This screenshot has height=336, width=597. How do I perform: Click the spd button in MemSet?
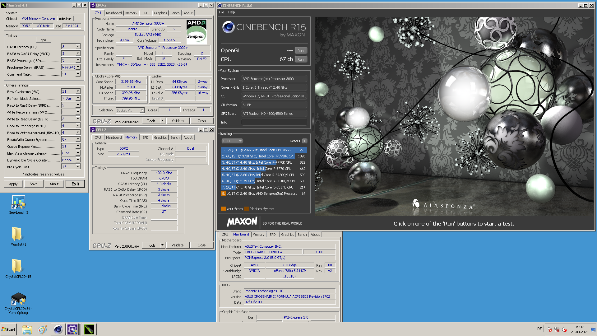(x=44, y=40)
